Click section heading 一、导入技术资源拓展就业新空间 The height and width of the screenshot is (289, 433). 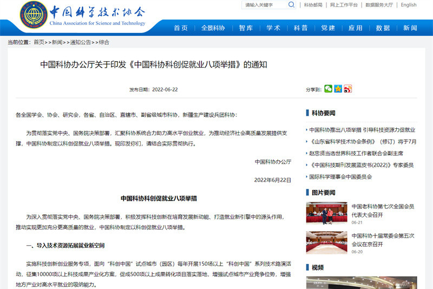[65, 245]
